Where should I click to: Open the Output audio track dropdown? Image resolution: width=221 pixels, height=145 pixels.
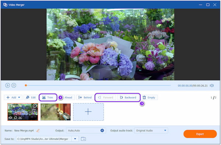[151, 131]
